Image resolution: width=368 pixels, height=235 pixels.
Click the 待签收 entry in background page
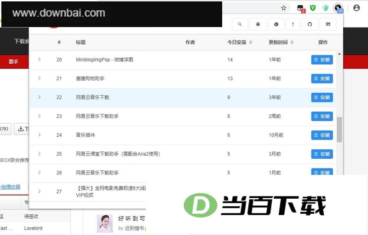point(31,216)
